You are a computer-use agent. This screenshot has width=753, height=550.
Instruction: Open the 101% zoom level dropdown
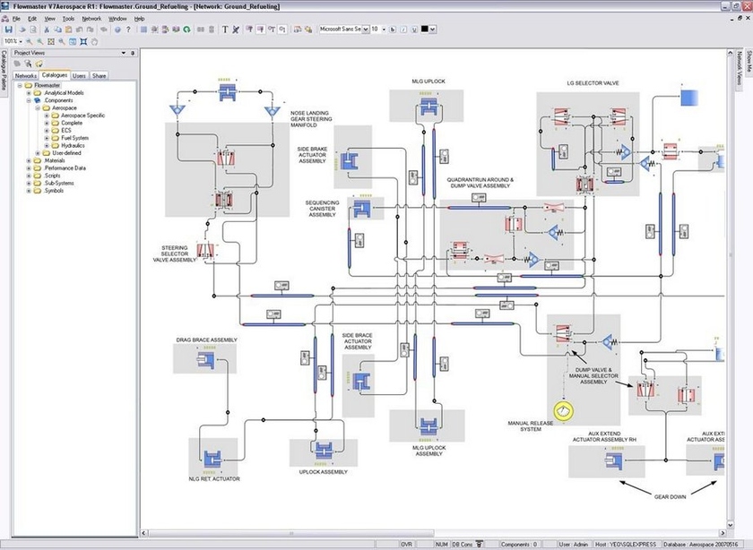coord(19,41)
